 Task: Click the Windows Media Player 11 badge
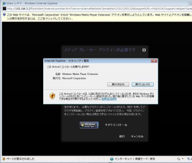tap(89, 125)
